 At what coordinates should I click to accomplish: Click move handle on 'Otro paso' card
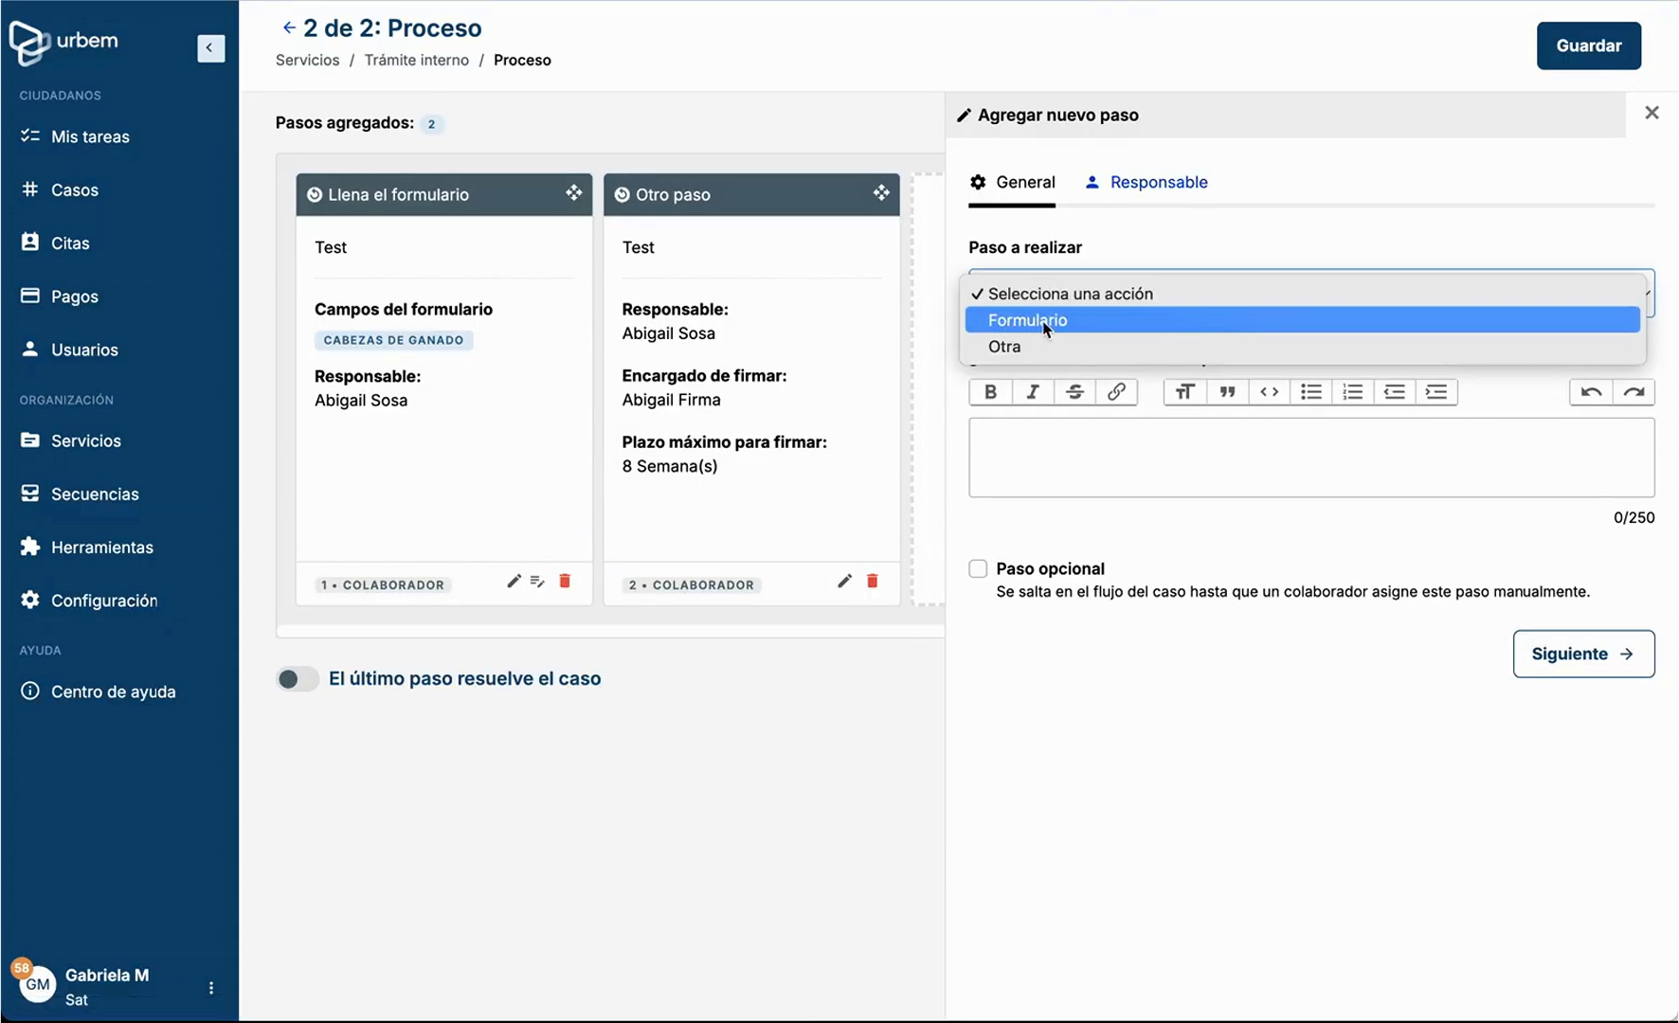[x=881, y=193]
